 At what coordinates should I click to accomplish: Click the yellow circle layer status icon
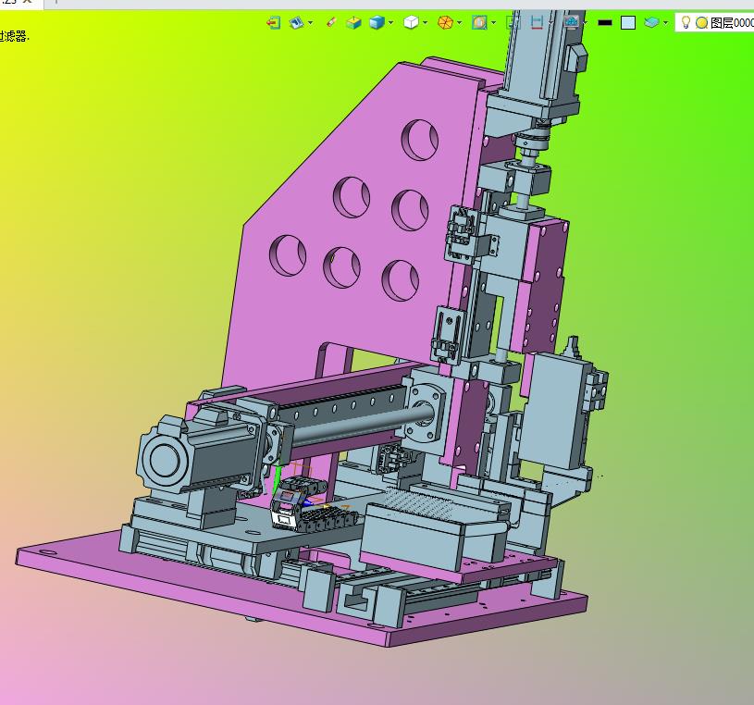(701, 22)
